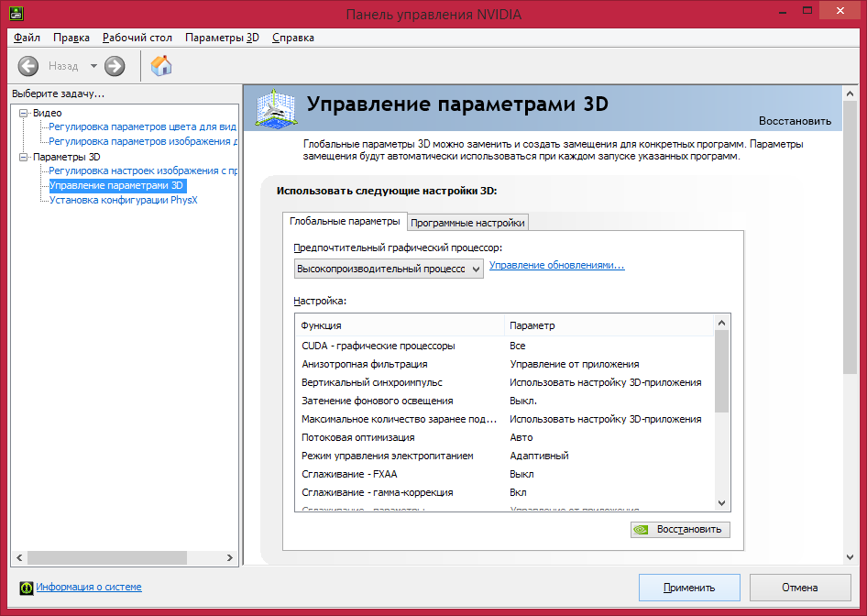
Task: Select Управление параметрами 3D tree item
Action: click(x=118, y=186)
